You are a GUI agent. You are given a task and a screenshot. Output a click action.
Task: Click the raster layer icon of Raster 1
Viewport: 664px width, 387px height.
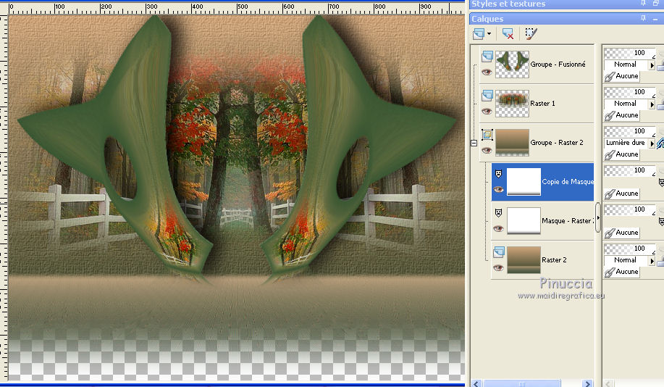click(x=487, y=96)
